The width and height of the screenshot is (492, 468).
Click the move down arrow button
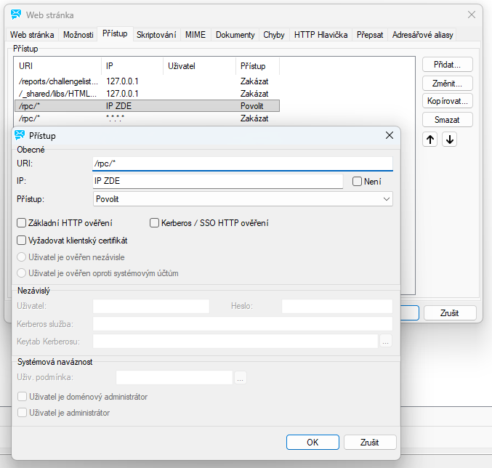coord(449,140)
